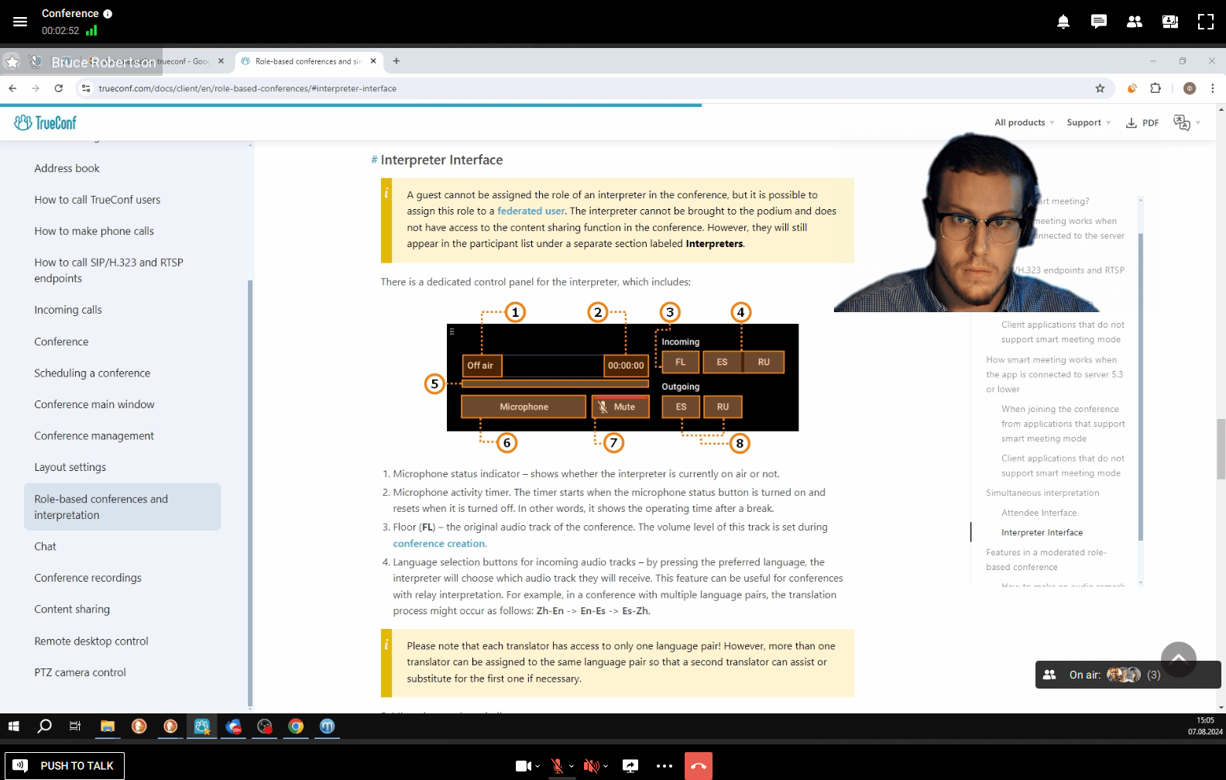Switch to the trueconf Google search tab

[x=182, y=61]
